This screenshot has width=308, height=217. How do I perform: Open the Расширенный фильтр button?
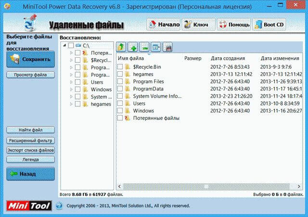click(30, 140)
